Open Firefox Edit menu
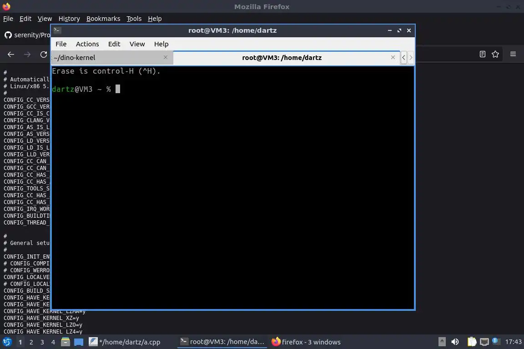The height and width of the screenshot is (349, 524). [25, 19]
